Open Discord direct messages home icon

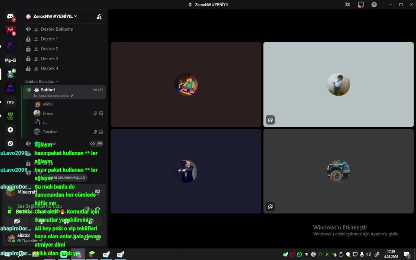point(10,17)
